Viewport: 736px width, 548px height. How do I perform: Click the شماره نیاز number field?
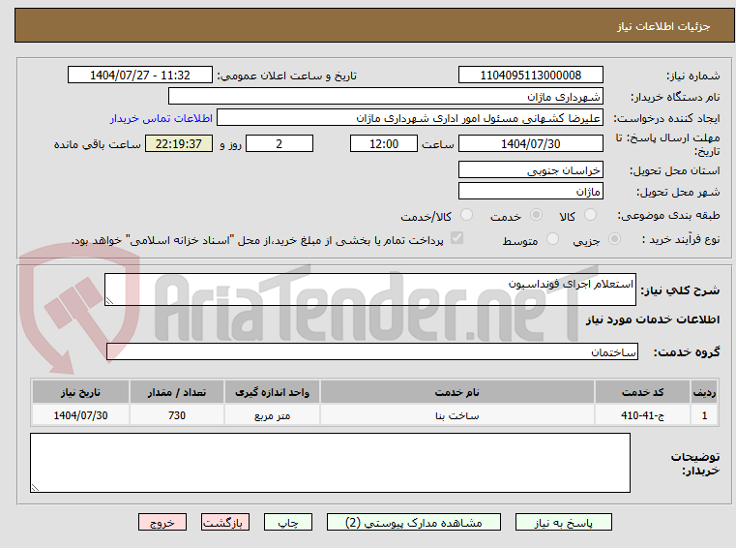click(530, 75)
